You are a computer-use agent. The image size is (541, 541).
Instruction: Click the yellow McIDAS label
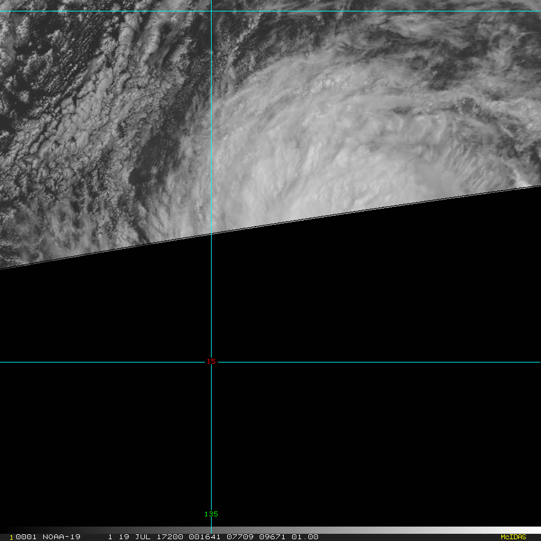[513, 537]
